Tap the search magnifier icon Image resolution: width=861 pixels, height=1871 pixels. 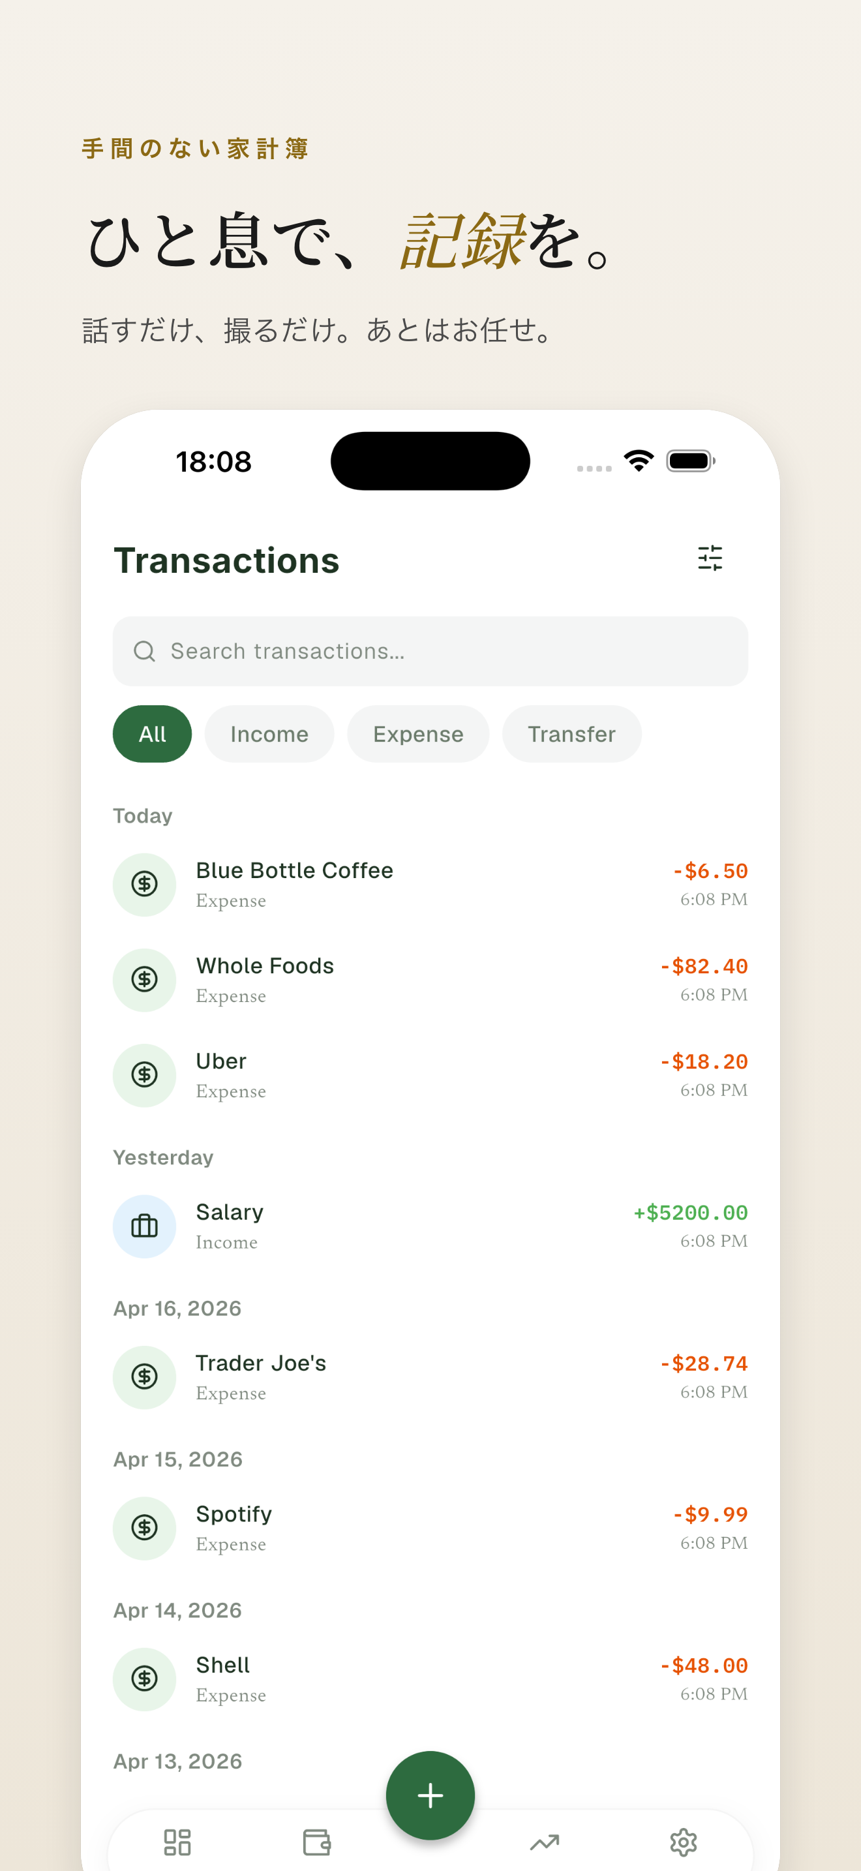(144, 651)
